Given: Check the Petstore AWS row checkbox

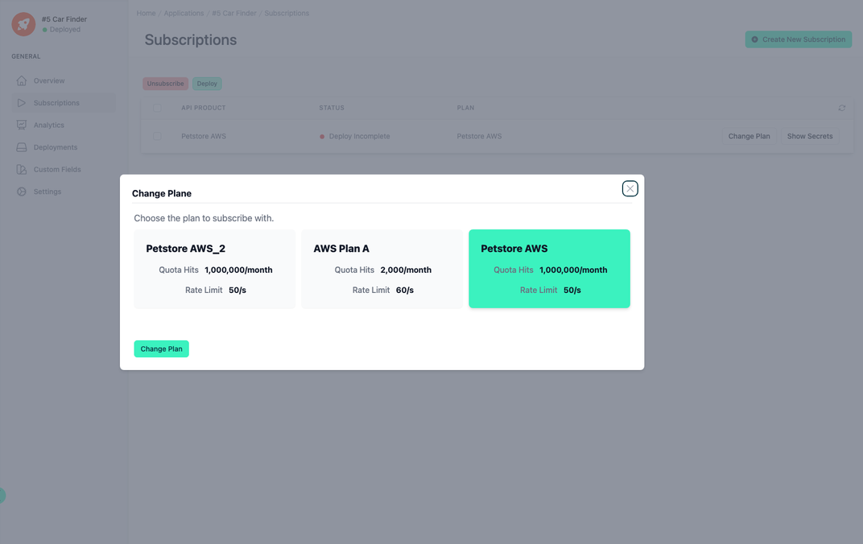Looking at the screenshot, I should pyautogui.click(x=157, y=136).
